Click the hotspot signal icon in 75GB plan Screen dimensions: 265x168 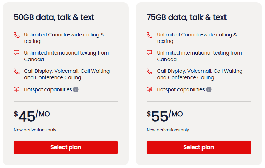[x=149, y=89]
